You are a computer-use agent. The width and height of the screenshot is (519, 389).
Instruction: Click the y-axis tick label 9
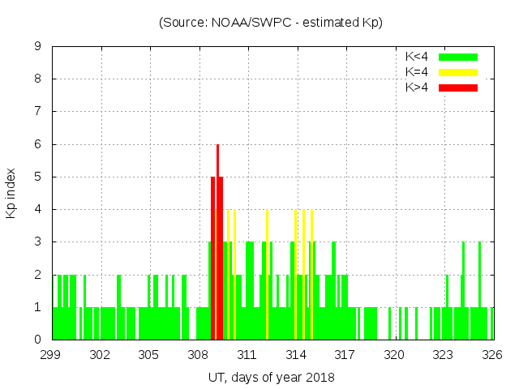pyautogui.click(x=37, y=47)
